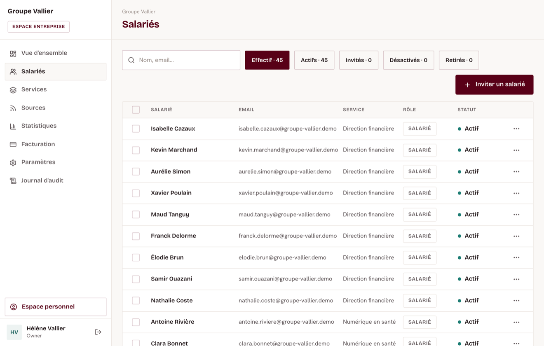Click the magnifier icon in search box
Screen dimensions: 544x346
(x=131, y=60)
